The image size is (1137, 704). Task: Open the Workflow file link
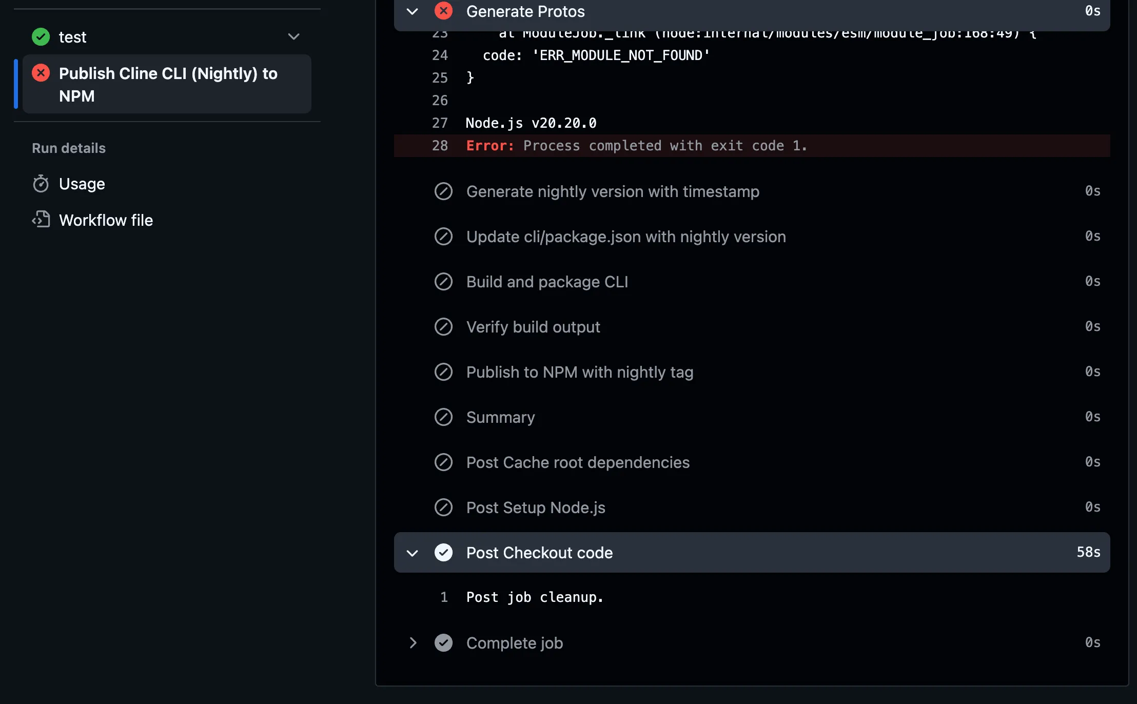pos(106,220)
